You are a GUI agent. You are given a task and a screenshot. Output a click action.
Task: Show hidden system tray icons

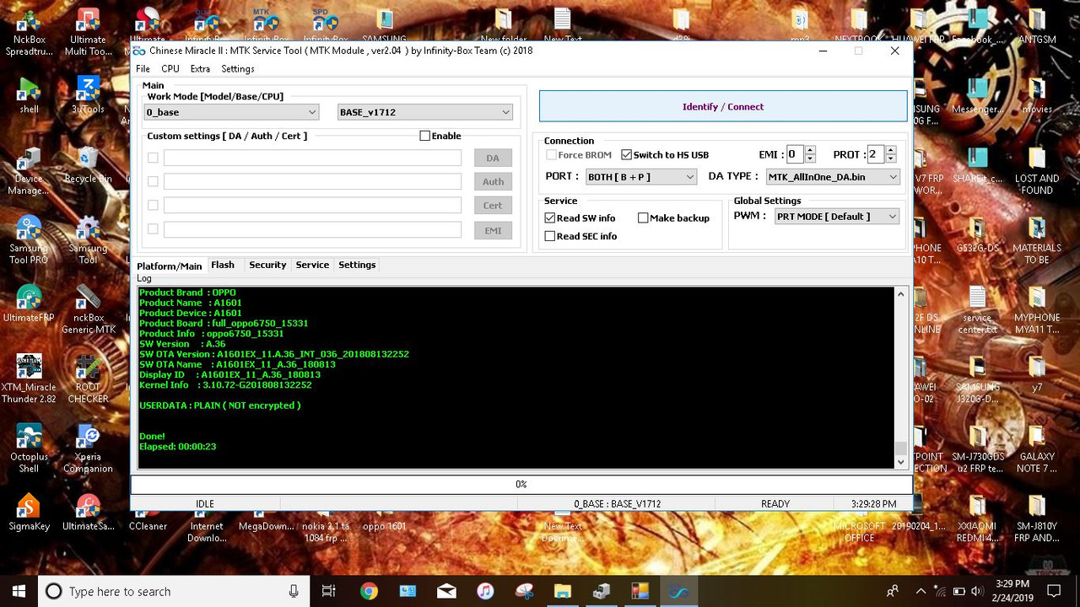(921, 591)
